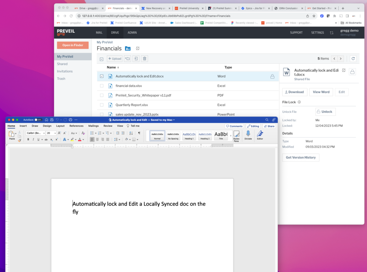Open Word home icon in title bar
The width and height of the screenshot is (367, 272).
click(46, 120)
